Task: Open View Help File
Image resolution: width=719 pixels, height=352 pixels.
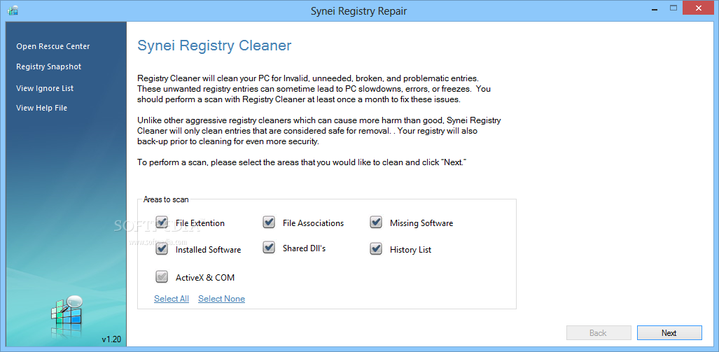Action: 42,108
